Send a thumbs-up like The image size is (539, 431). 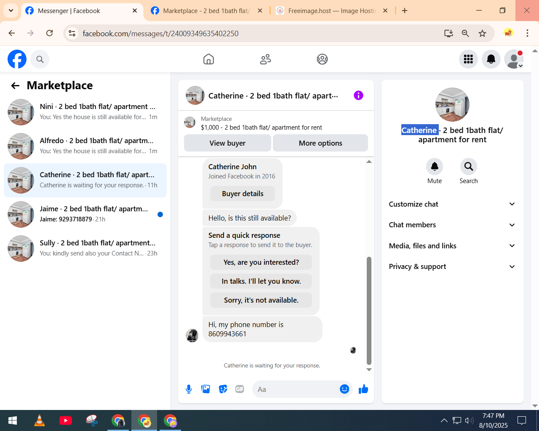[x=363, y=389]
